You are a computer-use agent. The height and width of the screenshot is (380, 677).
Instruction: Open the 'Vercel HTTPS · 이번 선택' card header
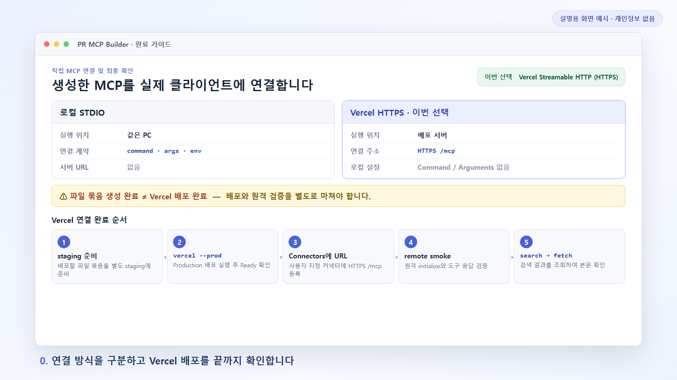tap(484, 112)
